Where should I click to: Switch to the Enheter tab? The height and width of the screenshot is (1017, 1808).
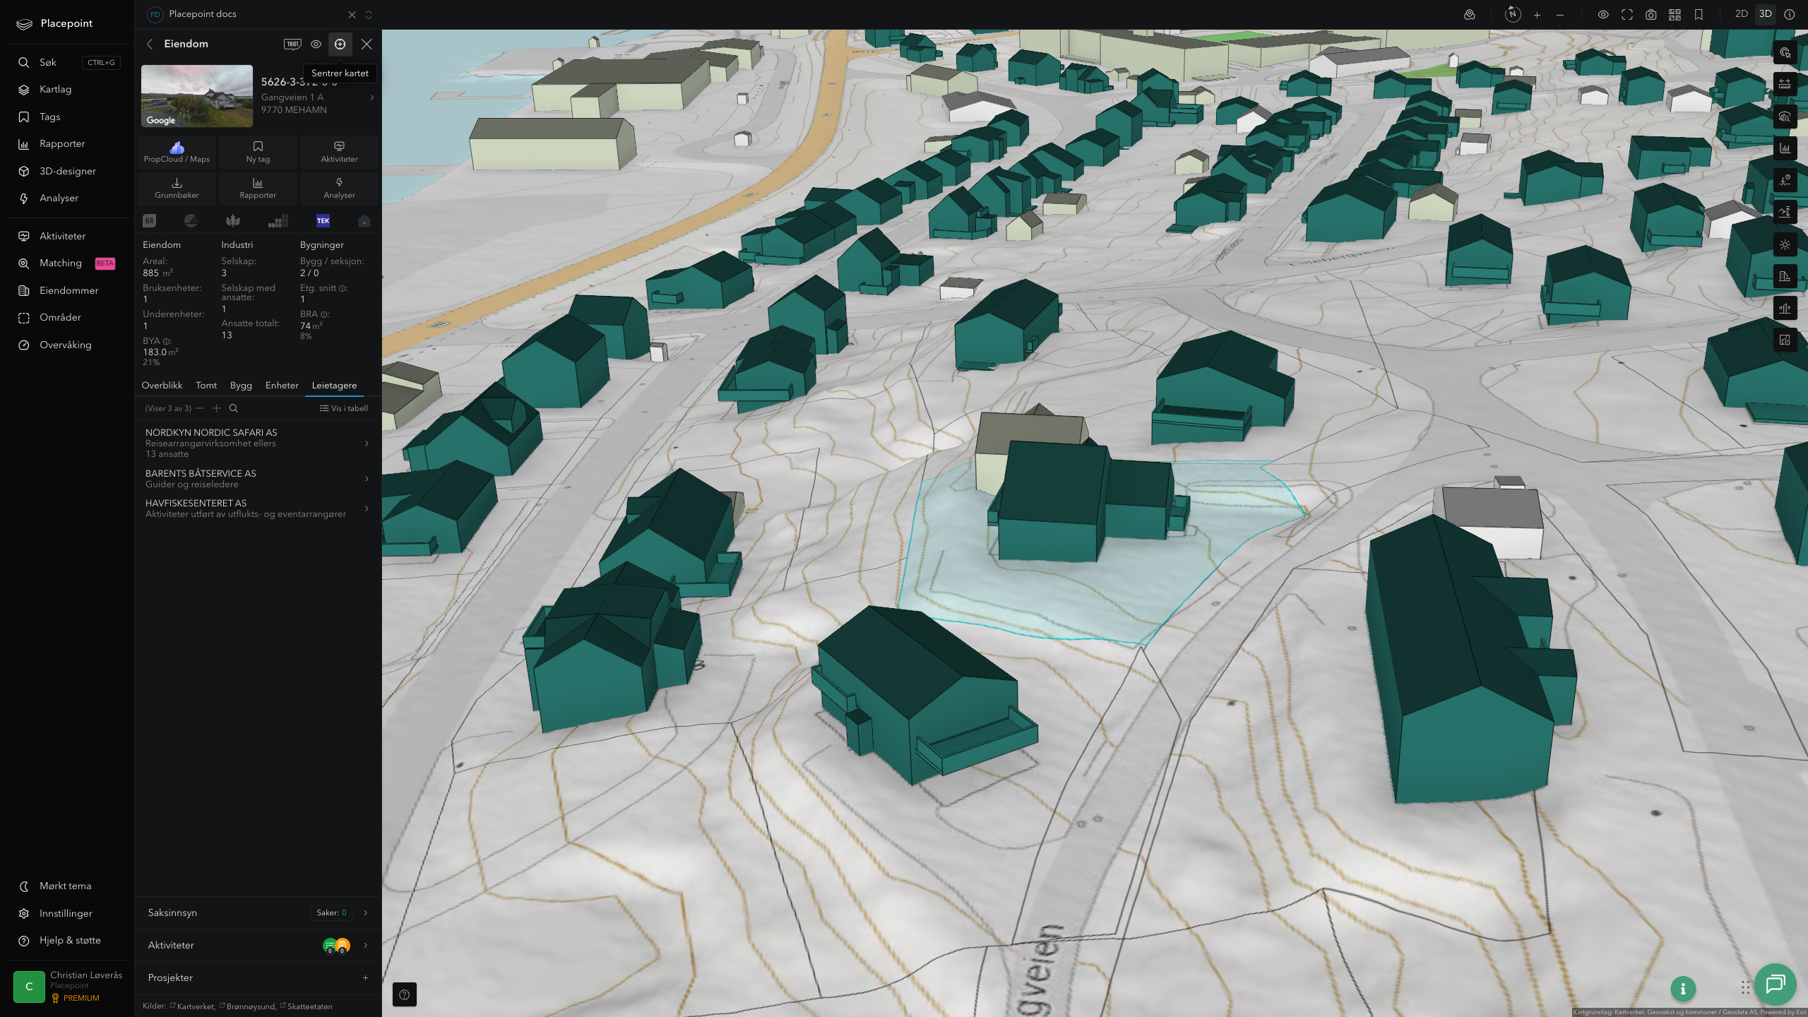282,386
